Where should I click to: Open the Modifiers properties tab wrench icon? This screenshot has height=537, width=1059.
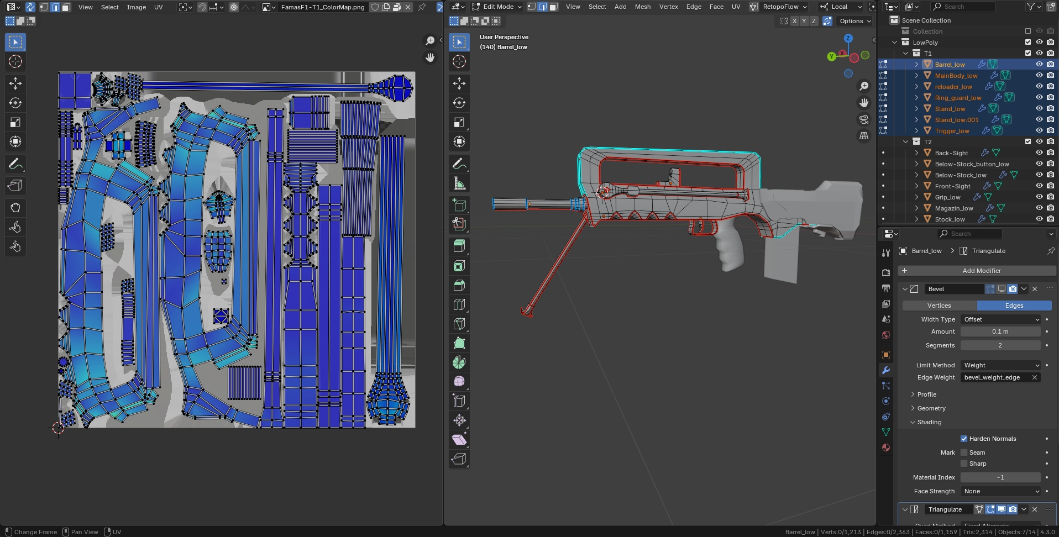coord(886,370)
